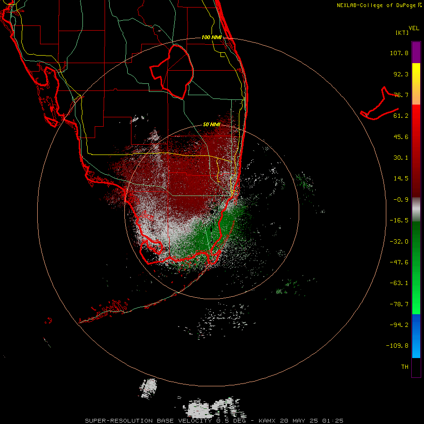The width and height of the screenshot is (424, 424).
Task: Select the 30.1 velocity scale value
Action: (401, 158)
